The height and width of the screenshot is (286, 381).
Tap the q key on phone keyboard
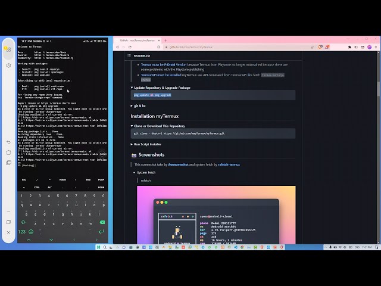coord(22,205)
